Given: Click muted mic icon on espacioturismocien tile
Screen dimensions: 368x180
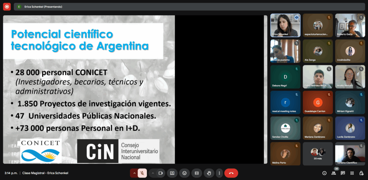Looking at the screenshot, I should coord(329,18).
